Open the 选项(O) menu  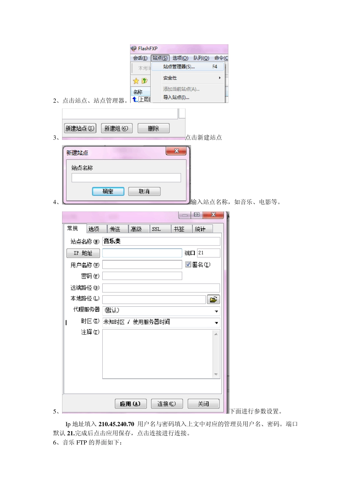[x=180, y=58]
